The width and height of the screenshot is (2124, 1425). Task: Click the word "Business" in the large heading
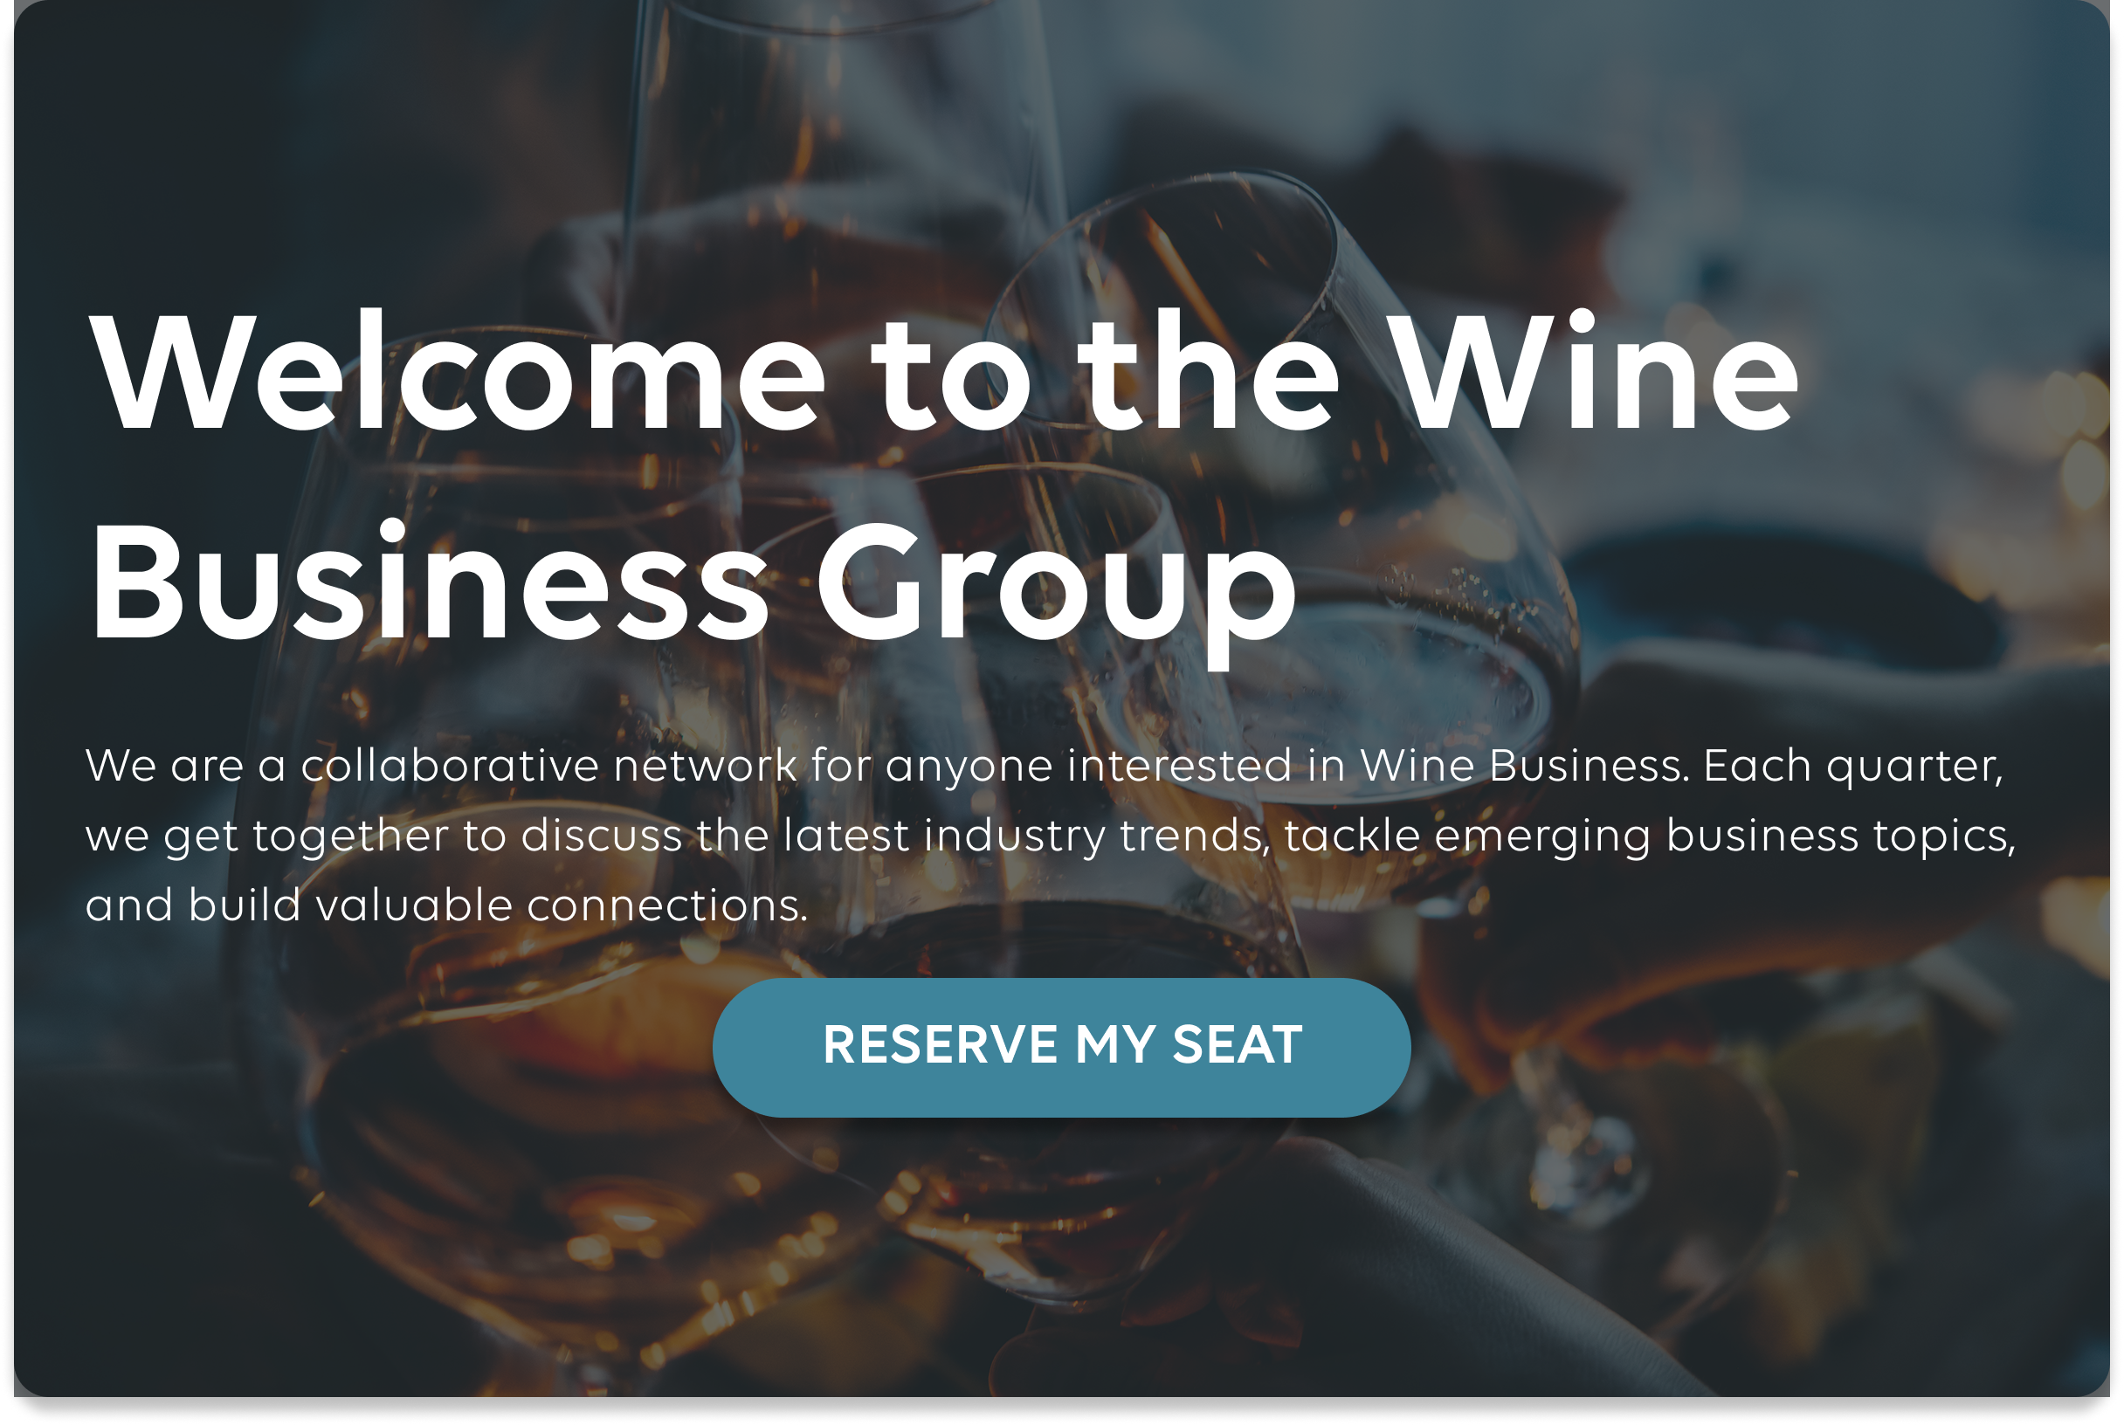coord(429,582)
